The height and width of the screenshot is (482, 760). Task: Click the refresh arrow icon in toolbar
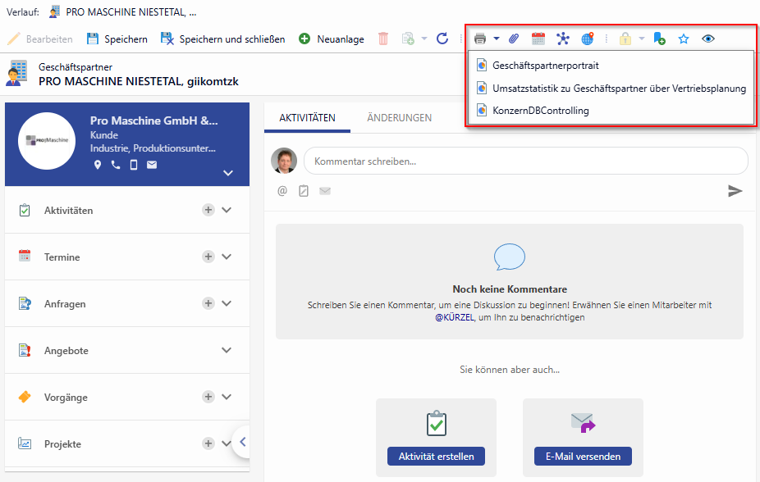(442, 39)
